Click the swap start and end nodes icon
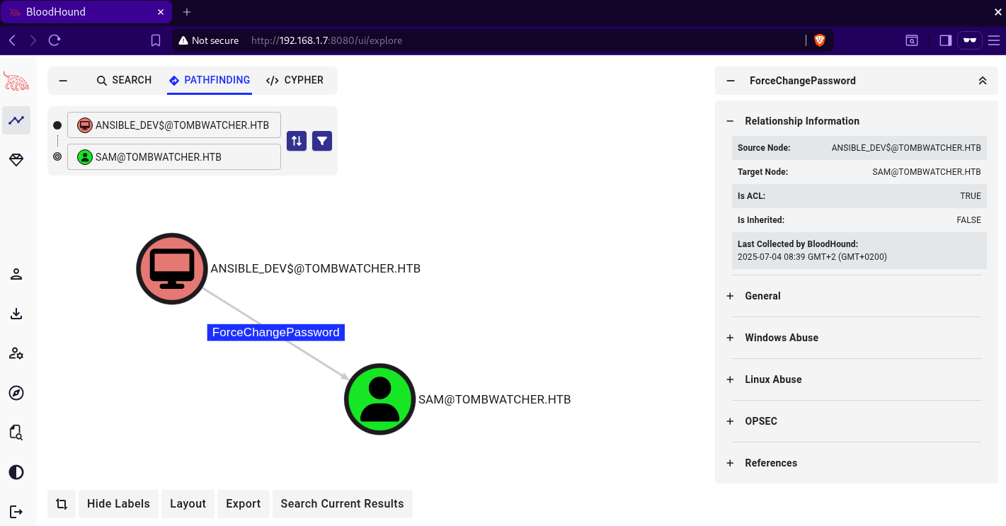The width and height of the screenshot is (1006, 526). click(297, 141)
